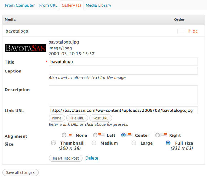Click the Post URL preset button
The width and height of the screenshot is (207, 180).
[x=101, y=118]
